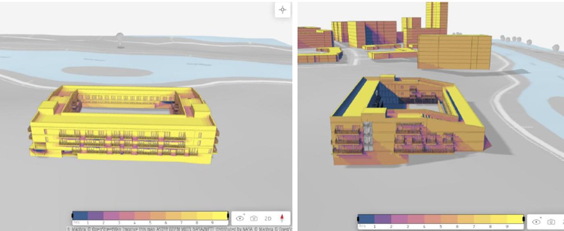The image size is (564, 231).
Task: Reset north with the red compass arrow
Action: click(282, 218)
